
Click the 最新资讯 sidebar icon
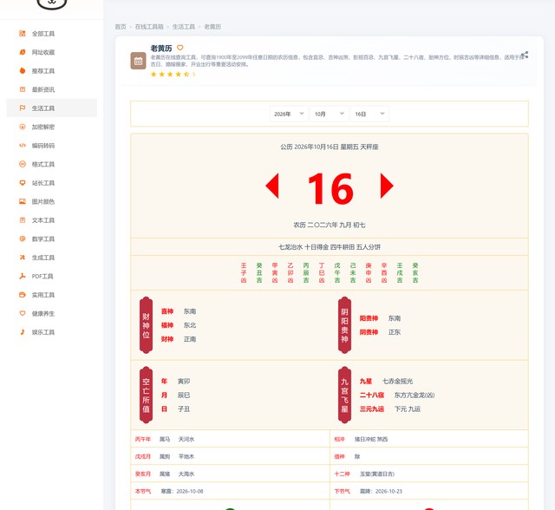(x=23, y=89)
